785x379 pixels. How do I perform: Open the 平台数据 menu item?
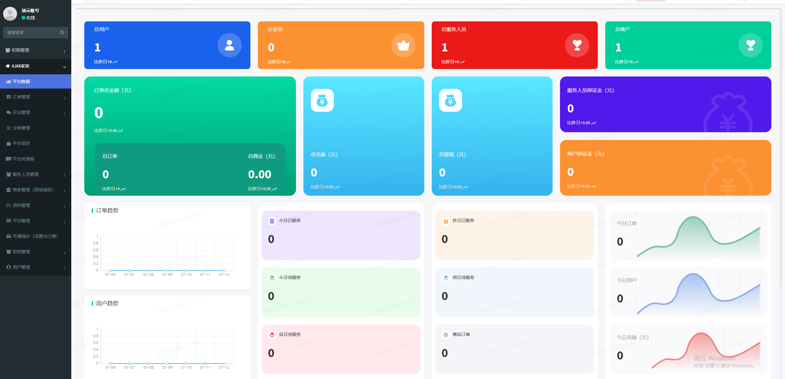click(x=21, y=81)
